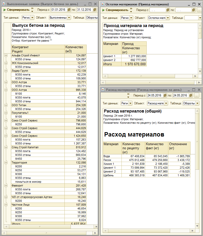Click Сформировать in Остатки материалов window
Screen dimensions: 203x236
(x=115, y=10)
